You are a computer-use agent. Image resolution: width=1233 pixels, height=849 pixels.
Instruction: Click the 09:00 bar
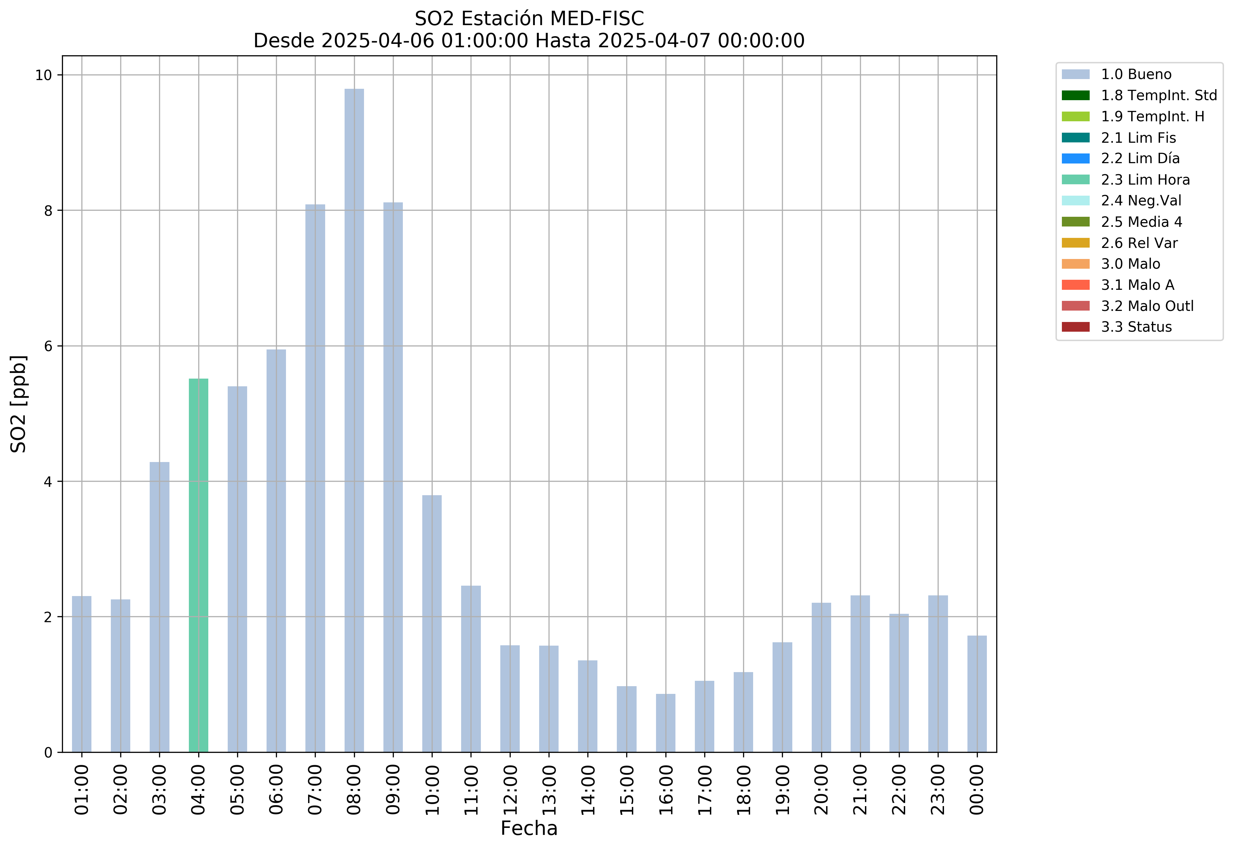(393, 477)
